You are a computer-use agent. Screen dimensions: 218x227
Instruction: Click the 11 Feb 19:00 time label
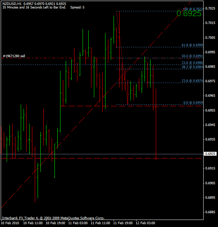click(x=123, y=223)
